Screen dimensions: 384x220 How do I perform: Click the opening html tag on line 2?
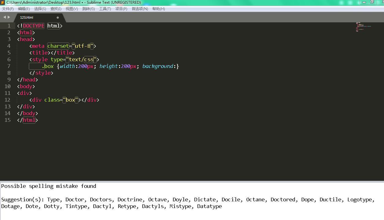coord(26,32)
